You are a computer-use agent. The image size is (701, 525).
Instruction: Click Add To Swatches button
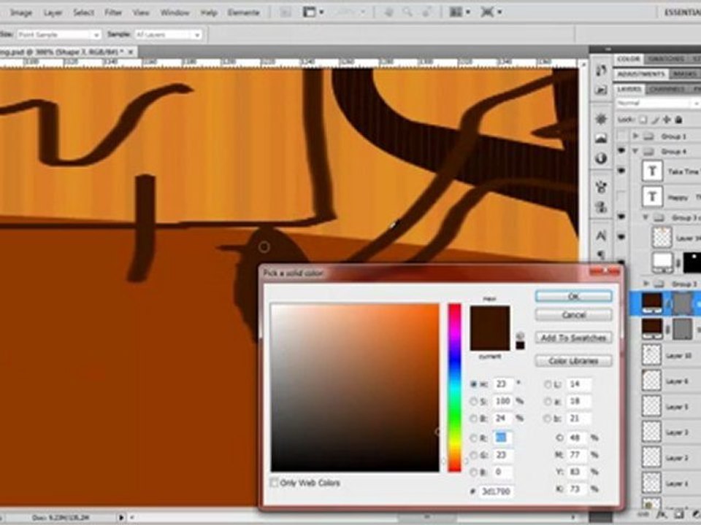click(574, 338)
